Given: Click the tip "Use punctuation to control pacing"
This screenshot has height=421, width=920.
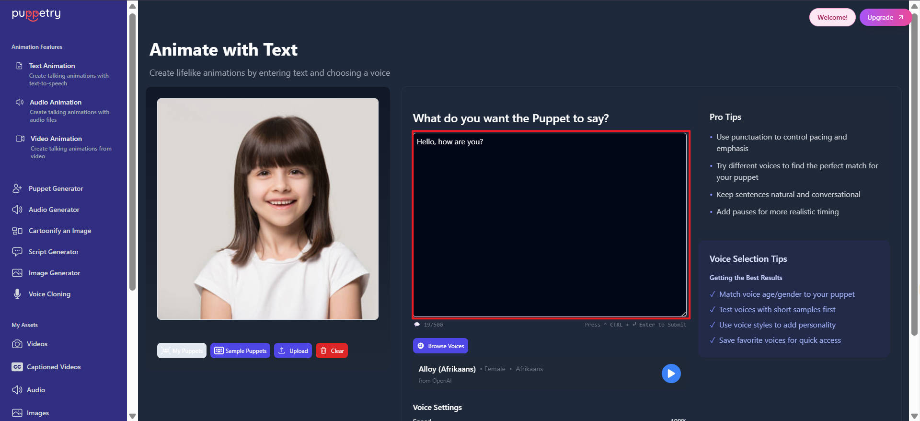Looking at the screenshot, I should pyautogui.click(x=782, y=143).
